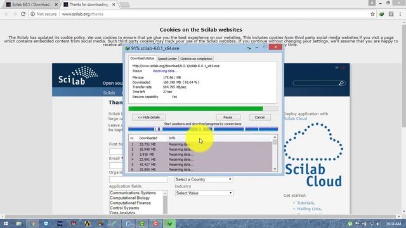
Task: Select Control Systems in Application fields
Action: coord(124,208)
